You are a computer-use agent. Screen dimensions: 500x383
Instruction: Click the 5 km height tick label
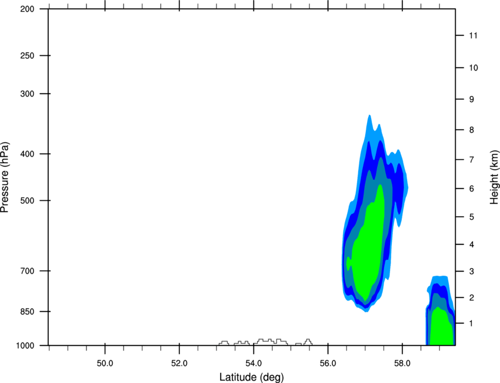click(x=472, y=217)
